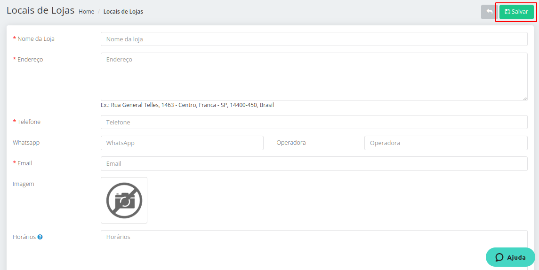Click the Operadora input field

pos(446,143)
